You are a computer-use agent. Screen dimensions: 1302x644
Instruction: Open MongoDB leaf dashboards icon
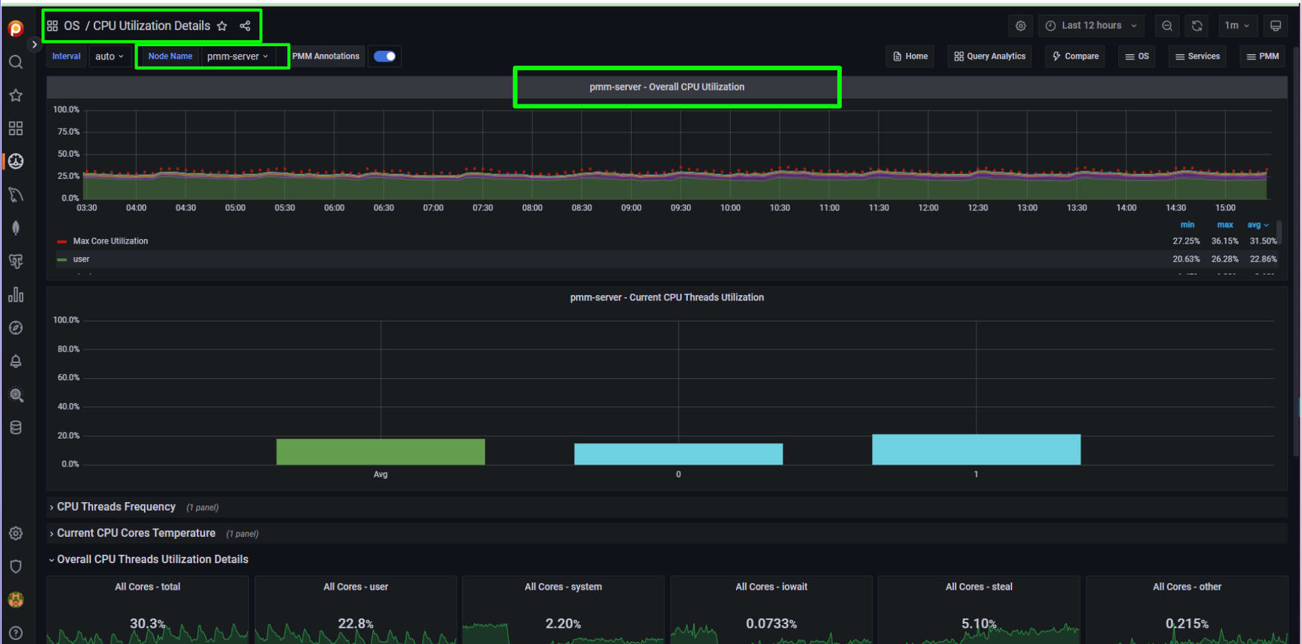pos(16,228)
